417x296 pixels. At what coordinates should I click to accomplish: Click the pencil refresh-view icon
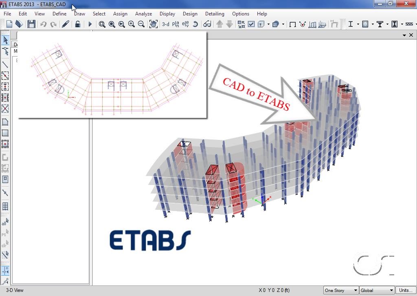(66, 24)
